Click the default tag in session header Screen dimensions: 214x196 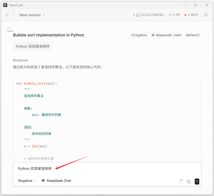coord(193,35)
